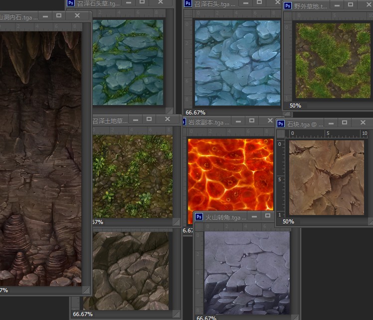
Task: Minimize the 山洞内石.tga cave window
Action: pyautogui.click(x=45, y=16)
